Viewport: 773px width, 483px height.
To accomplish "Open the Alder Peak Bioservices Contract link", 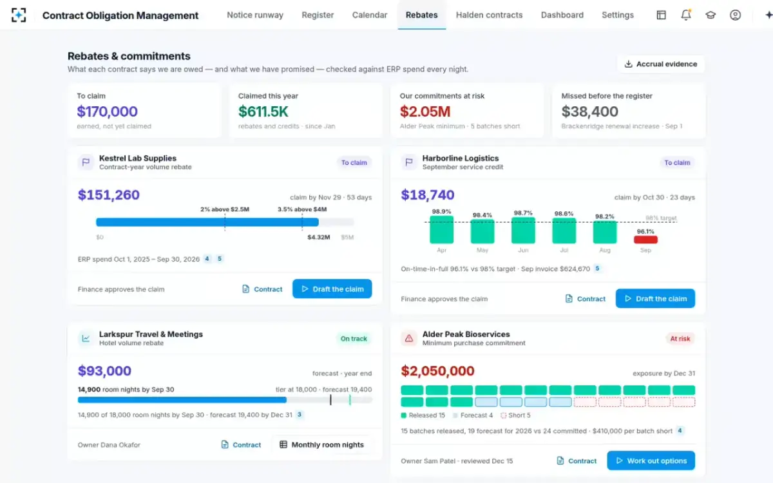I will click(577, 460).
